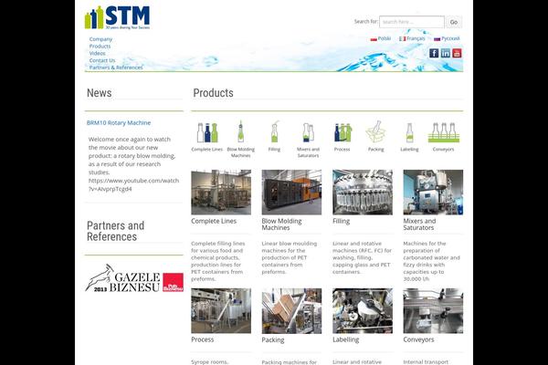Open the Packing photo thumbnail
This screenshot has height=365, width=548.
click(x=291, y=310)
